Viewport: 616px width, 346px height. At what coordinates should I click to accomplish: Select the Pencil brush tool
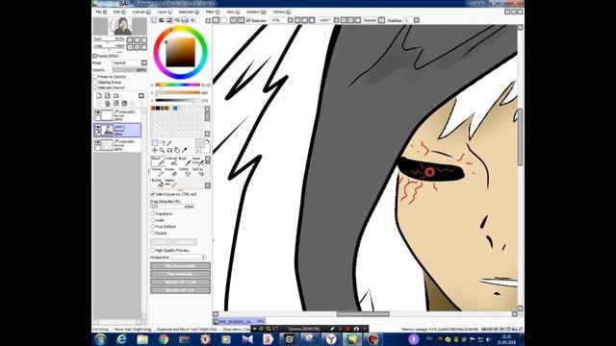[x=157, y=161]
